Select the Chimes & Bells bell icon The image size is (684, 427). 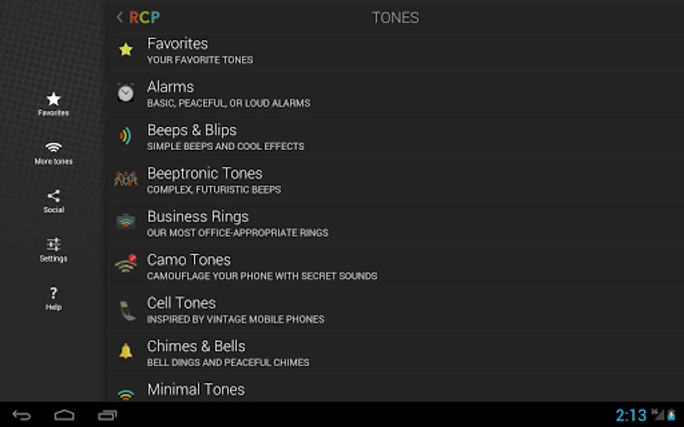pos(126,352)
